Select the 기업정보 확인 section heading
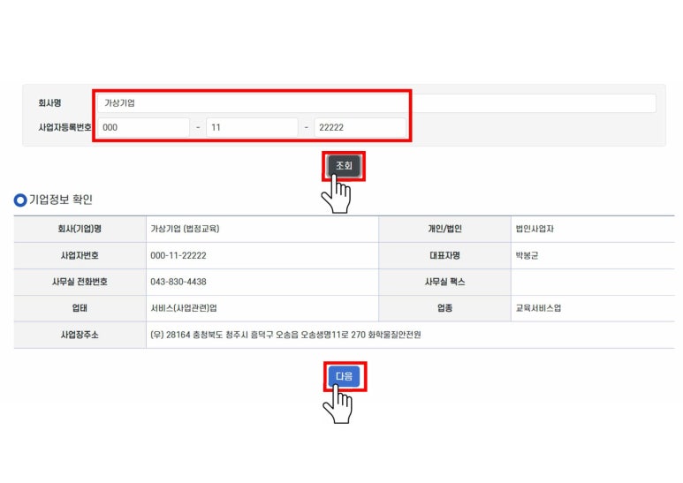 tap(61, 200)
